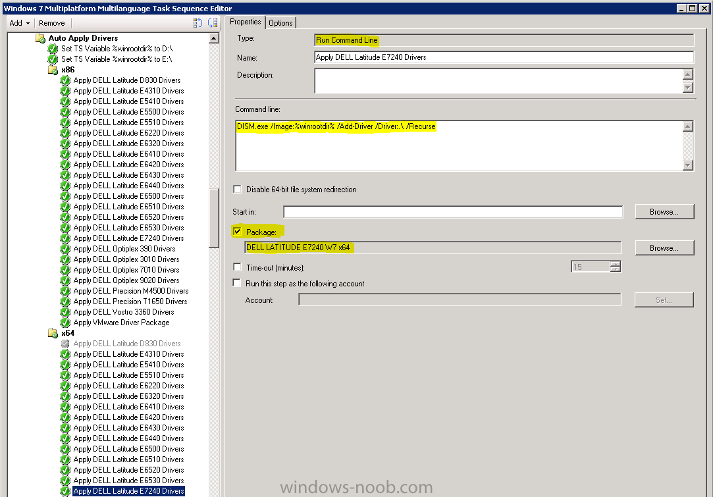
Task: Select the x64 group folder icon
Action: 53,333
